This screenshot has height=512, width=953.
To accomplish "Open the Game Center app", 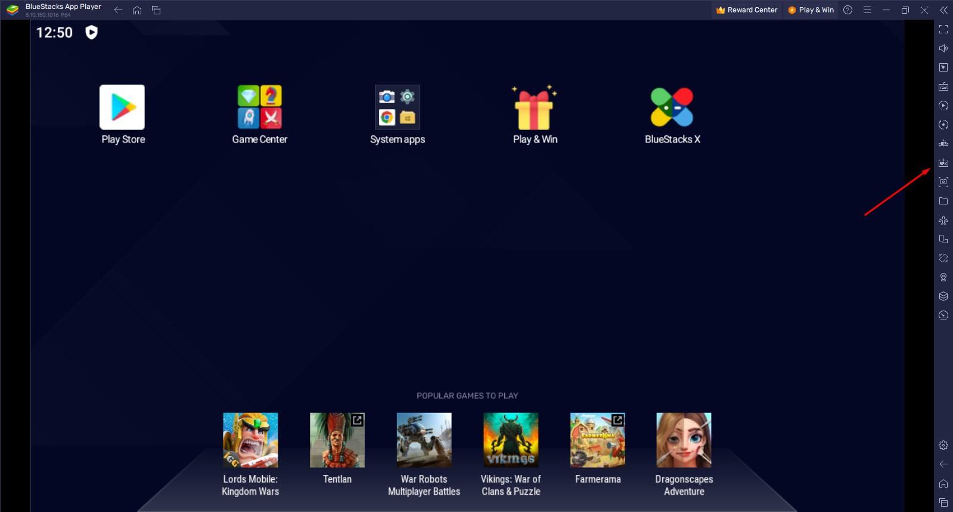I will tap(260, 107).
